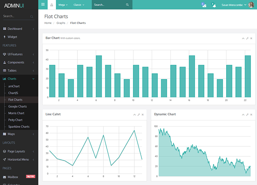Click the user icon in top bar
Image resolution: width=257 pixels, height=185 pixels.
tap(51, 5)
